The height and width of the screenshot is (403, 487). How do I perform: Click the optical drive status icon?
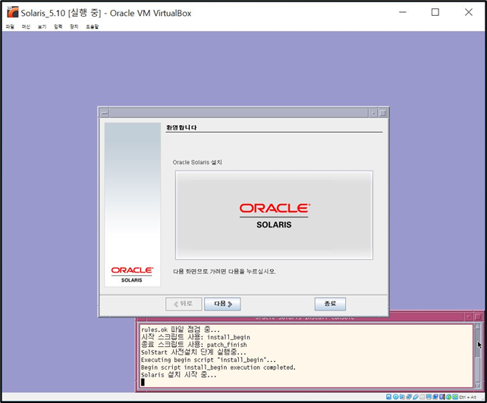(396, 397)
